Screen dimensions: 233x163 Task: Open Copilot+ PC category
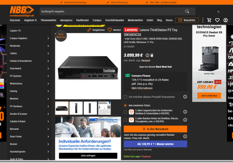[15, 31]
